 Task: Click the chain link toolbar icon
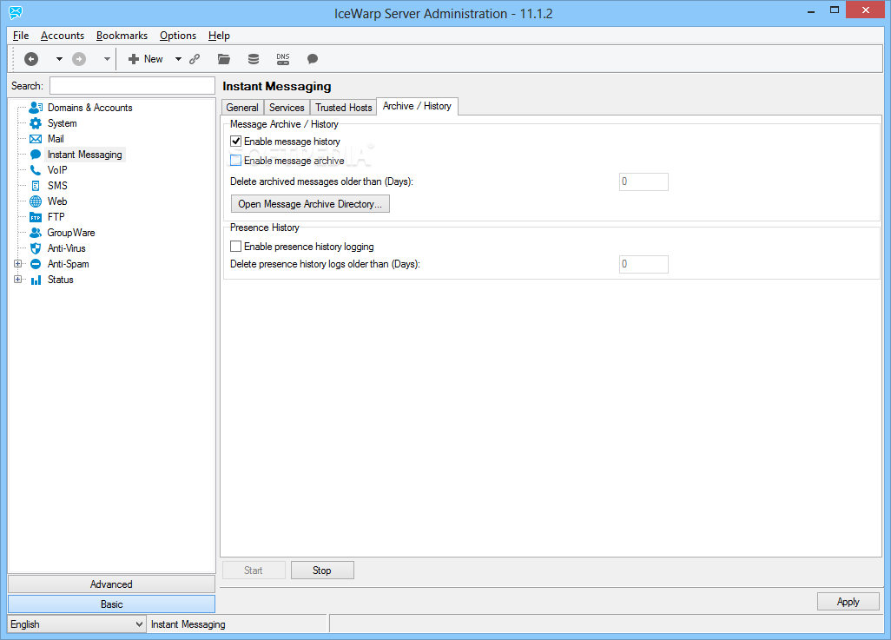tap(195, 58)
